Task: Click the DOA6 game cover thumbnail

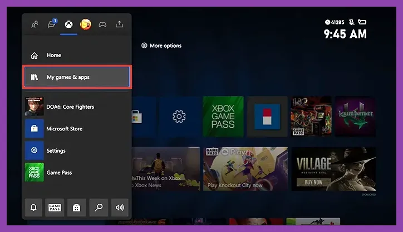Action: pyautogui.click(x=34, y=107)
